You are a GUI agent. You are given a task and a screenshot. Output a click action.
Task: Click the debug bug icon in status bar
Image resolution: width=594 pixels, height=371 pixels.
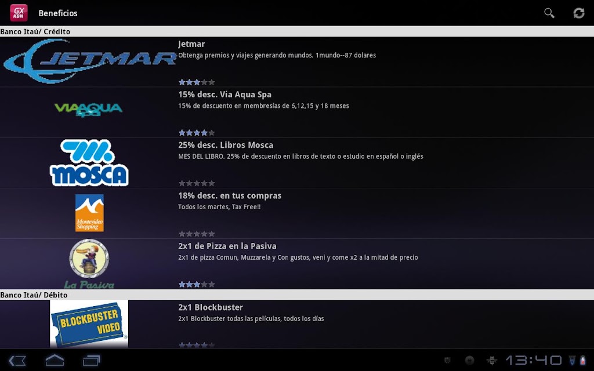tap(492, 360)
